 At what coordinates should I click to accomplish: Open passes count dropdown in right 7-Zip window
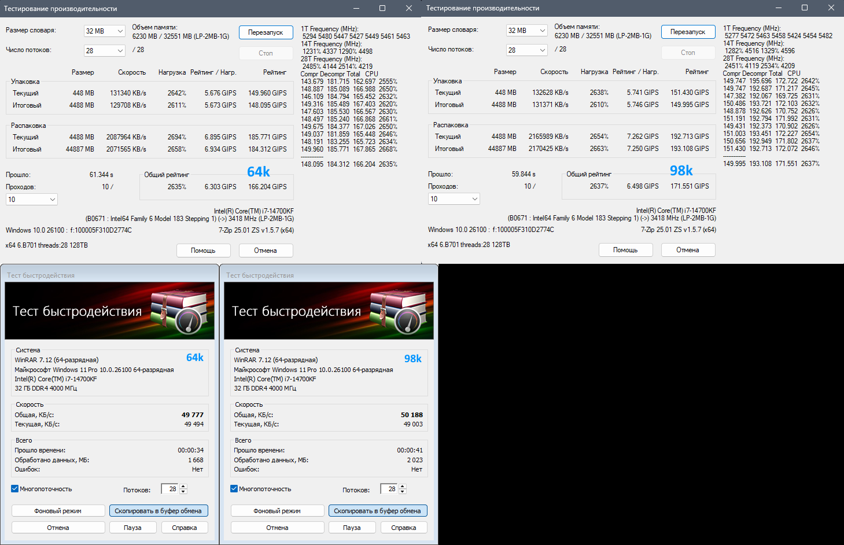[x=454, y=199]
